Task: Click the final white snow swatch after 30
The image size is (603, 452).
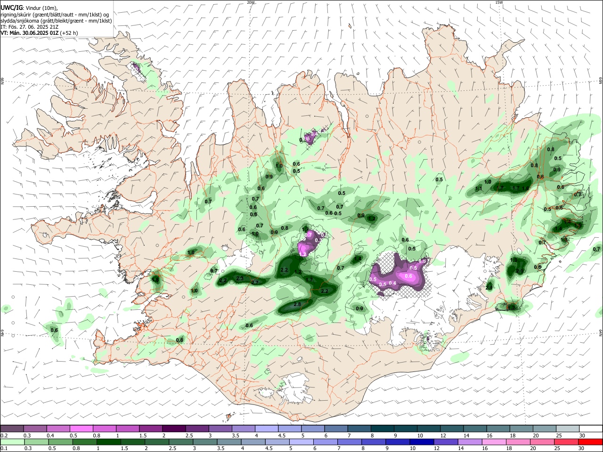Action: tap(591, 428)
